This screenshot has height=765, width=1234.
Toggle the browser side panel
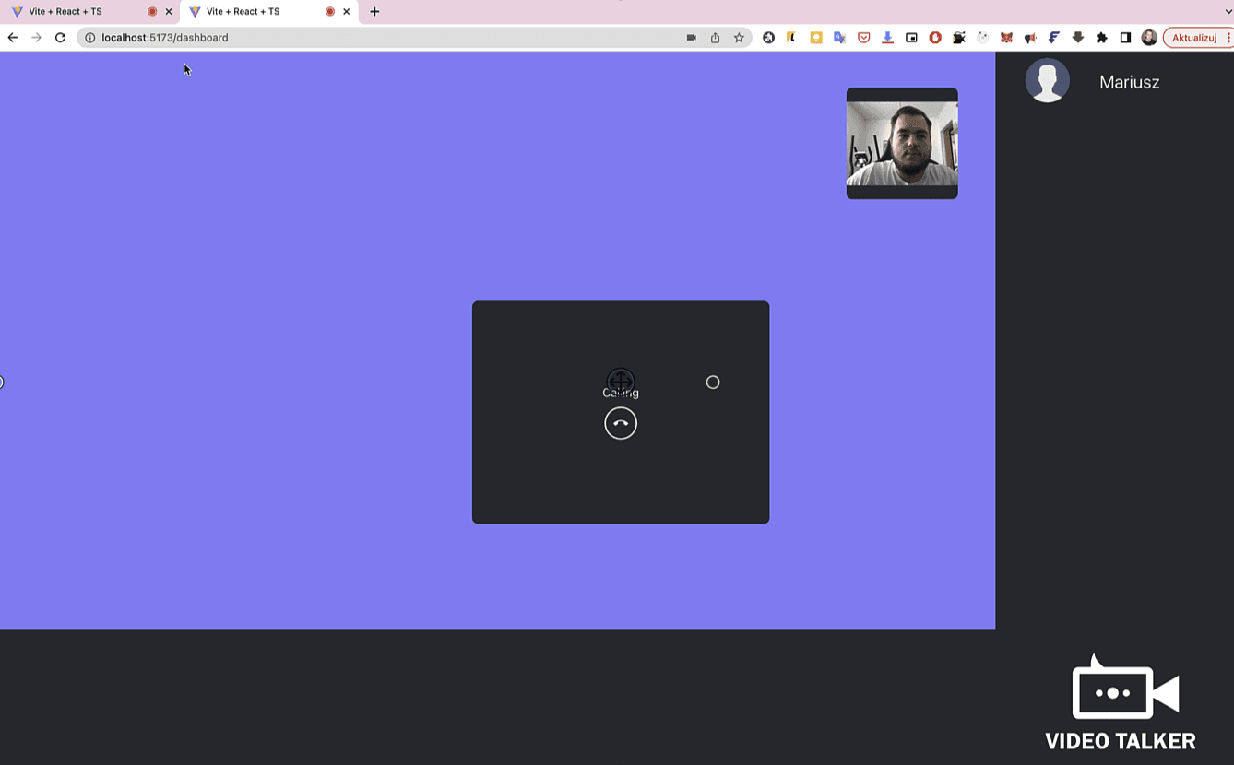coord(1125,38)
